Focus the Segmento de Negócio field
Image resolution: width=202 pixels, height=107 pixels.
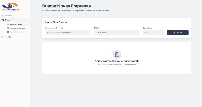68,33
